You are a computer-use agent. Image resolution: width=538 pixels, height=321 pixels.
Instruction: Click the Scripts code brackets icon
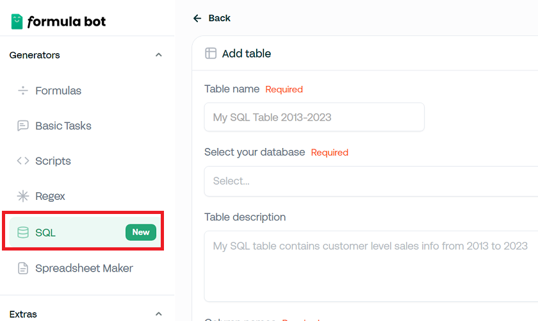[x=23, y=161]
